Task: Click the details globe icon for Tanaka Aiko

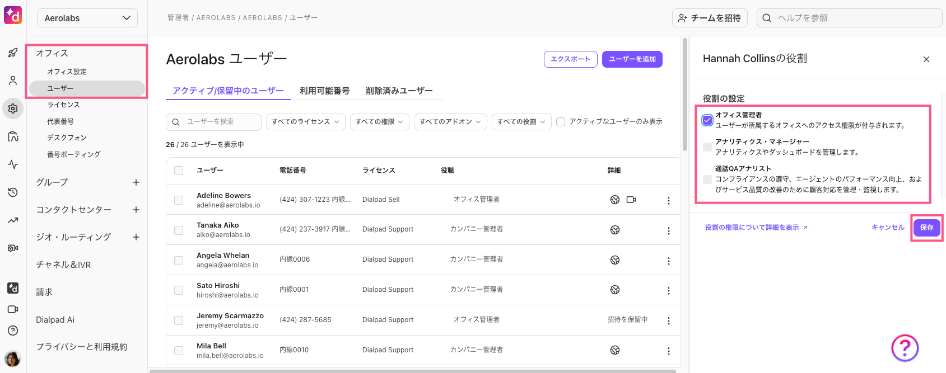Action: point(615,230)
